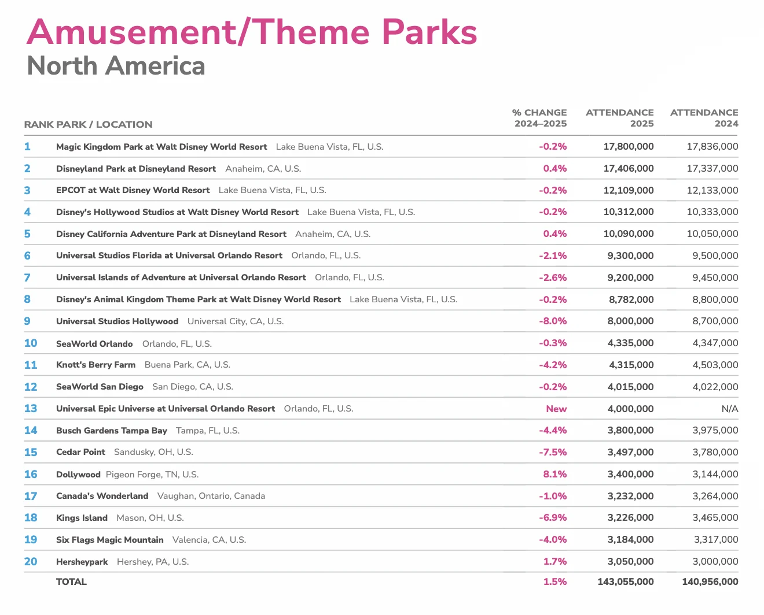Screen dimensions: 764x615
Task: Select the "Busch Gardens Tampa Bay" park name
Action: (x=112, y=431)
